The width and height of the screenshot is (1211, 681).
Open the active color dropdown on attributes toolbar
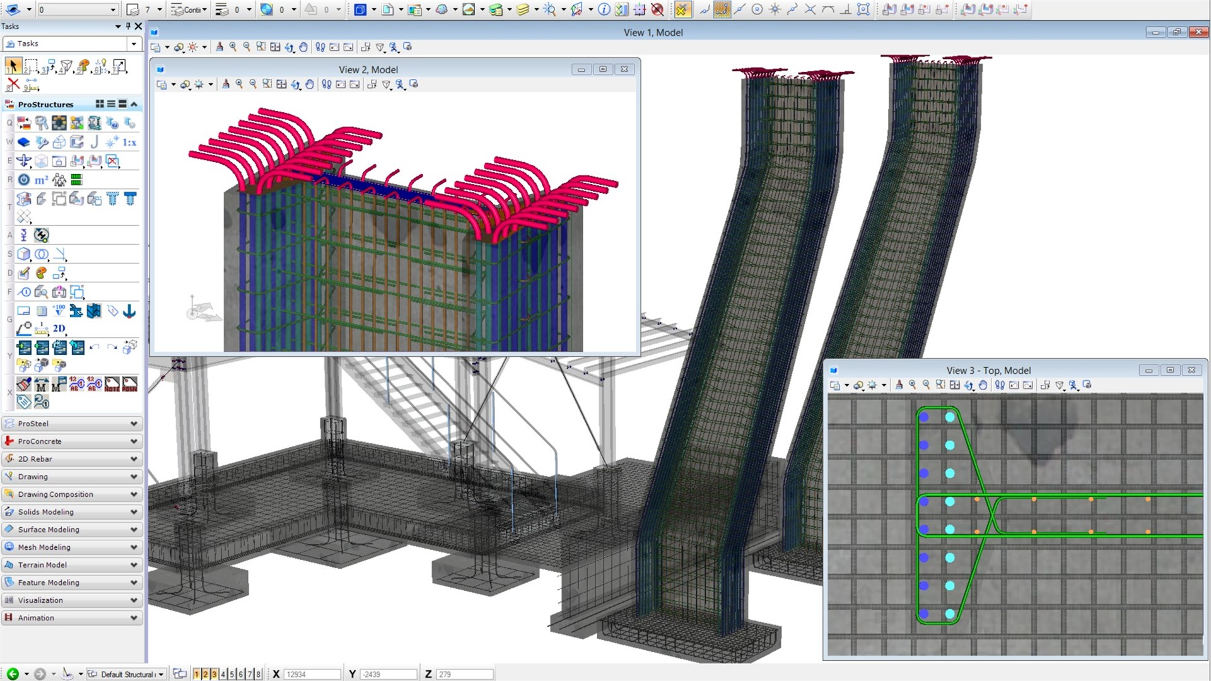[159, 9]
